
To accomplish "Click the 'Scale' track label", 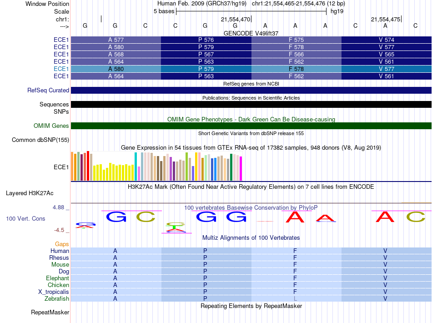I will pos(61,11).
